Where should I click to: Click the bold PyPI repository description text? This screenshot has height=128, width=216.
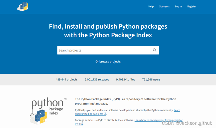[x=125, y=101]
